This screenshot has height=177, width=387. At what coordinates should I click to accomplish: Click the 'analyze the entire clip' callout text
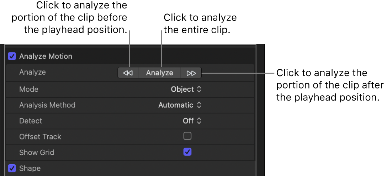200,24
